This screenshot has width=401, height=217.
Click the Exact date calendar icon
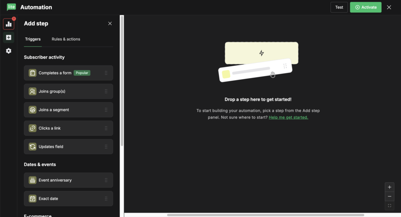[33, 199]
